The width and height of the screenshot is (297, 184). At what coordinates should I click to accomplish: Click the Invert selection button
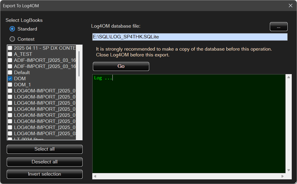tap(44, 174)
